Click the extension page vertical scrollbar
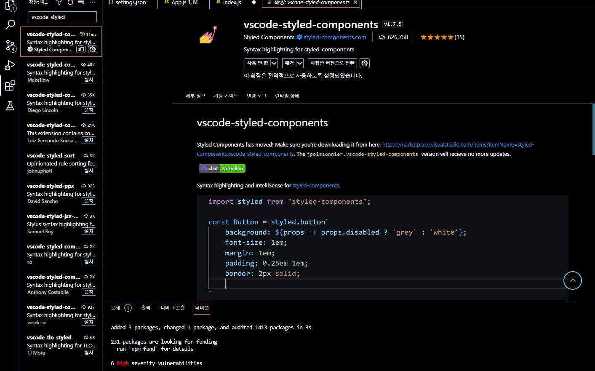The width and height of the screenshot is (595, 371). 593,129
